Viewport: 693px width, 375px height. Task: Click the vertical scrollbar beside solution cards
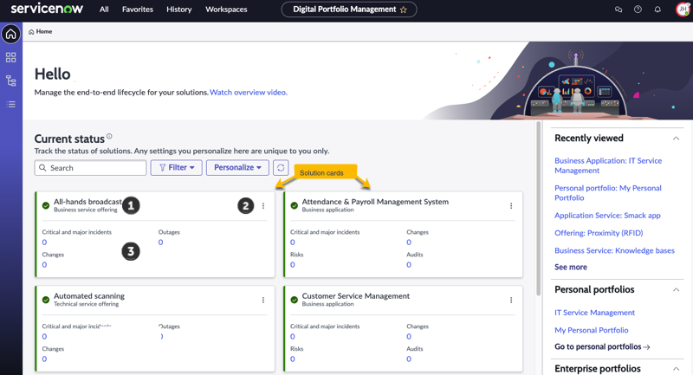pos(538,209)
